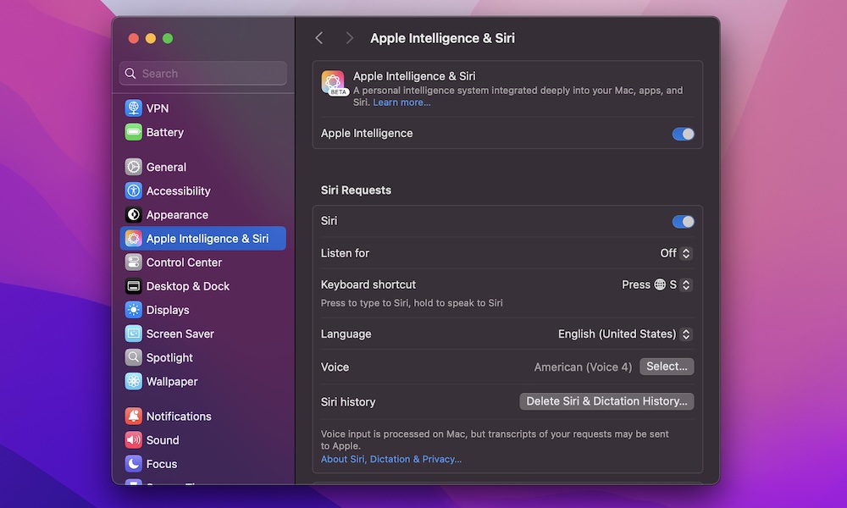Screen dimensions: 847x508
Task: Open Displays settings icon
Action: [x=136, y=310]
